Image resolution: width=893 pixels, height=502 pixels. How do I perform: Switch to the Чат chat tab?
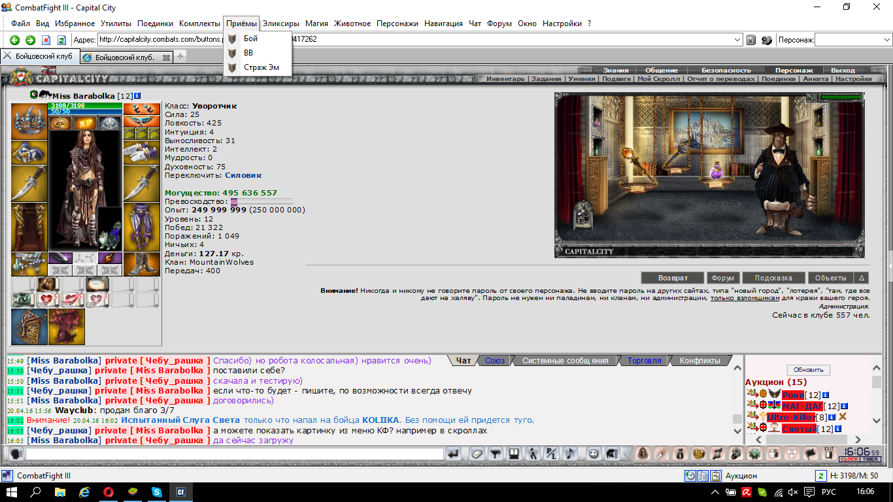pyautogui.click(x=463, y=361)
